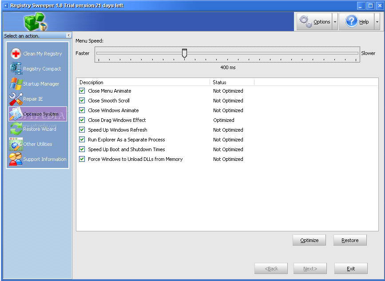Uncheck Close Smooth Scroll
Screen dimensions: 385x281
click(x=82, y=101)
